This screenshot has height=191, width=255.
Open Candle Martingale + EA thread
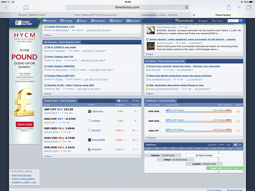click(61, 26)
